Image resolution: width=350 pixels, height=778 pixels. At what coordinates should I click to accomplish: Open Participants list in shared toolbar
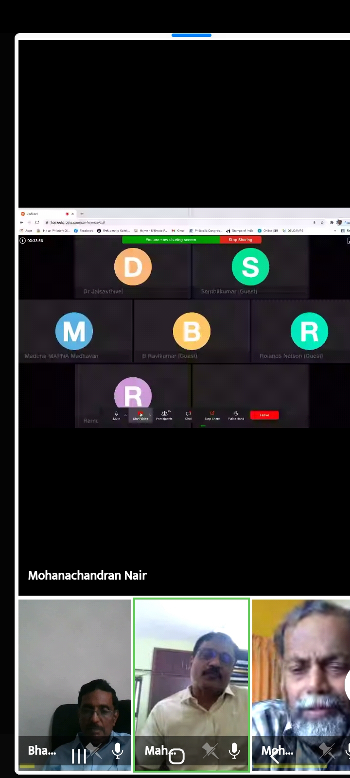(x=164, y=415)
